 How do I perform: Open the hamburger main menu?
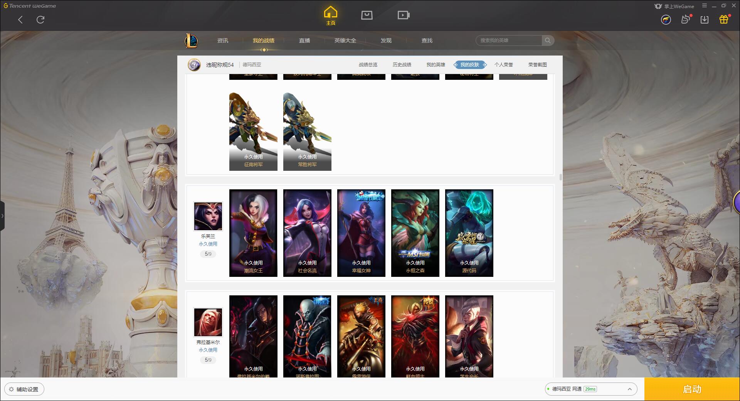pyautogui.click(x=705, y=6)
